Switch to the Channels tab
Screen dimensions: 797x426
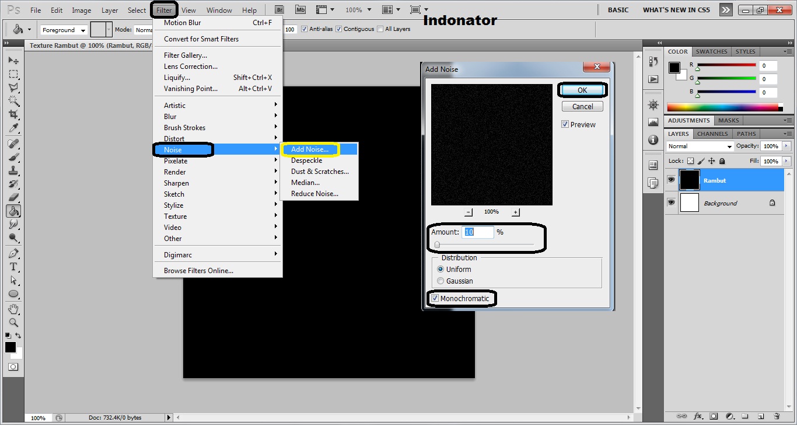tap(712, 134)
